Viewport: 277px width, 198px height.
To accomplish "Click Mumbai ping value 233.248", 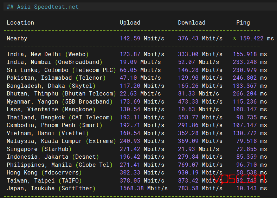I will 245,62.
